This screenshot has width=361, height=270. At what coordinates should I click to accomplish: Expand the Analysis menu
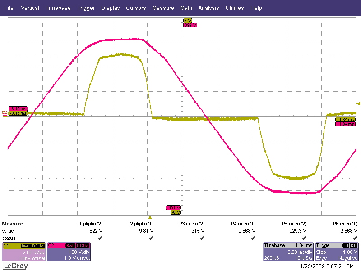click(208, 8)
